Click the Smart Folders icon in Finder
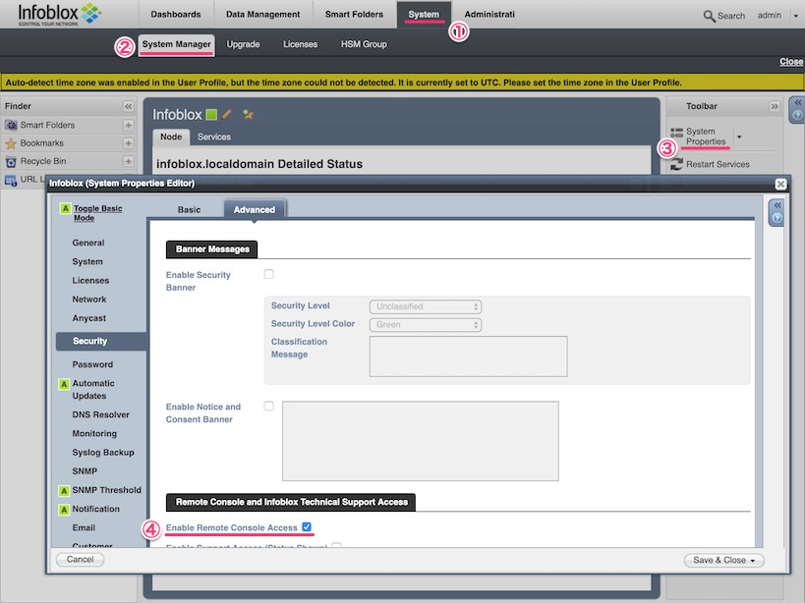Screen dimensions: 805x603 (11, 125)
